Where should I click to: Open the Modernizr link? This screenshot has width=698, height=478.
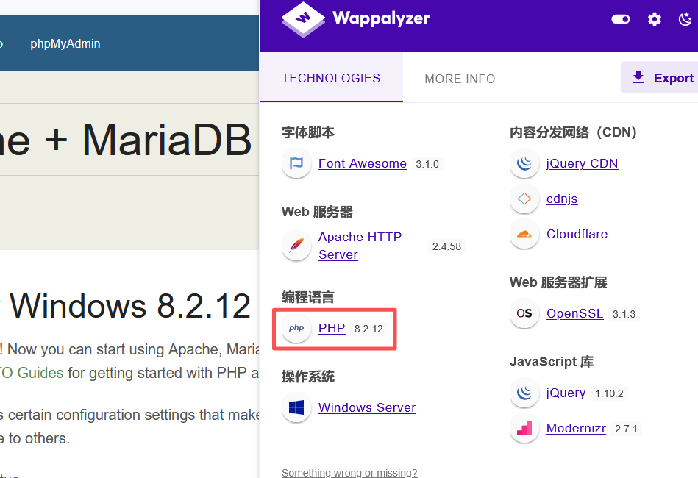click(576, 428)
